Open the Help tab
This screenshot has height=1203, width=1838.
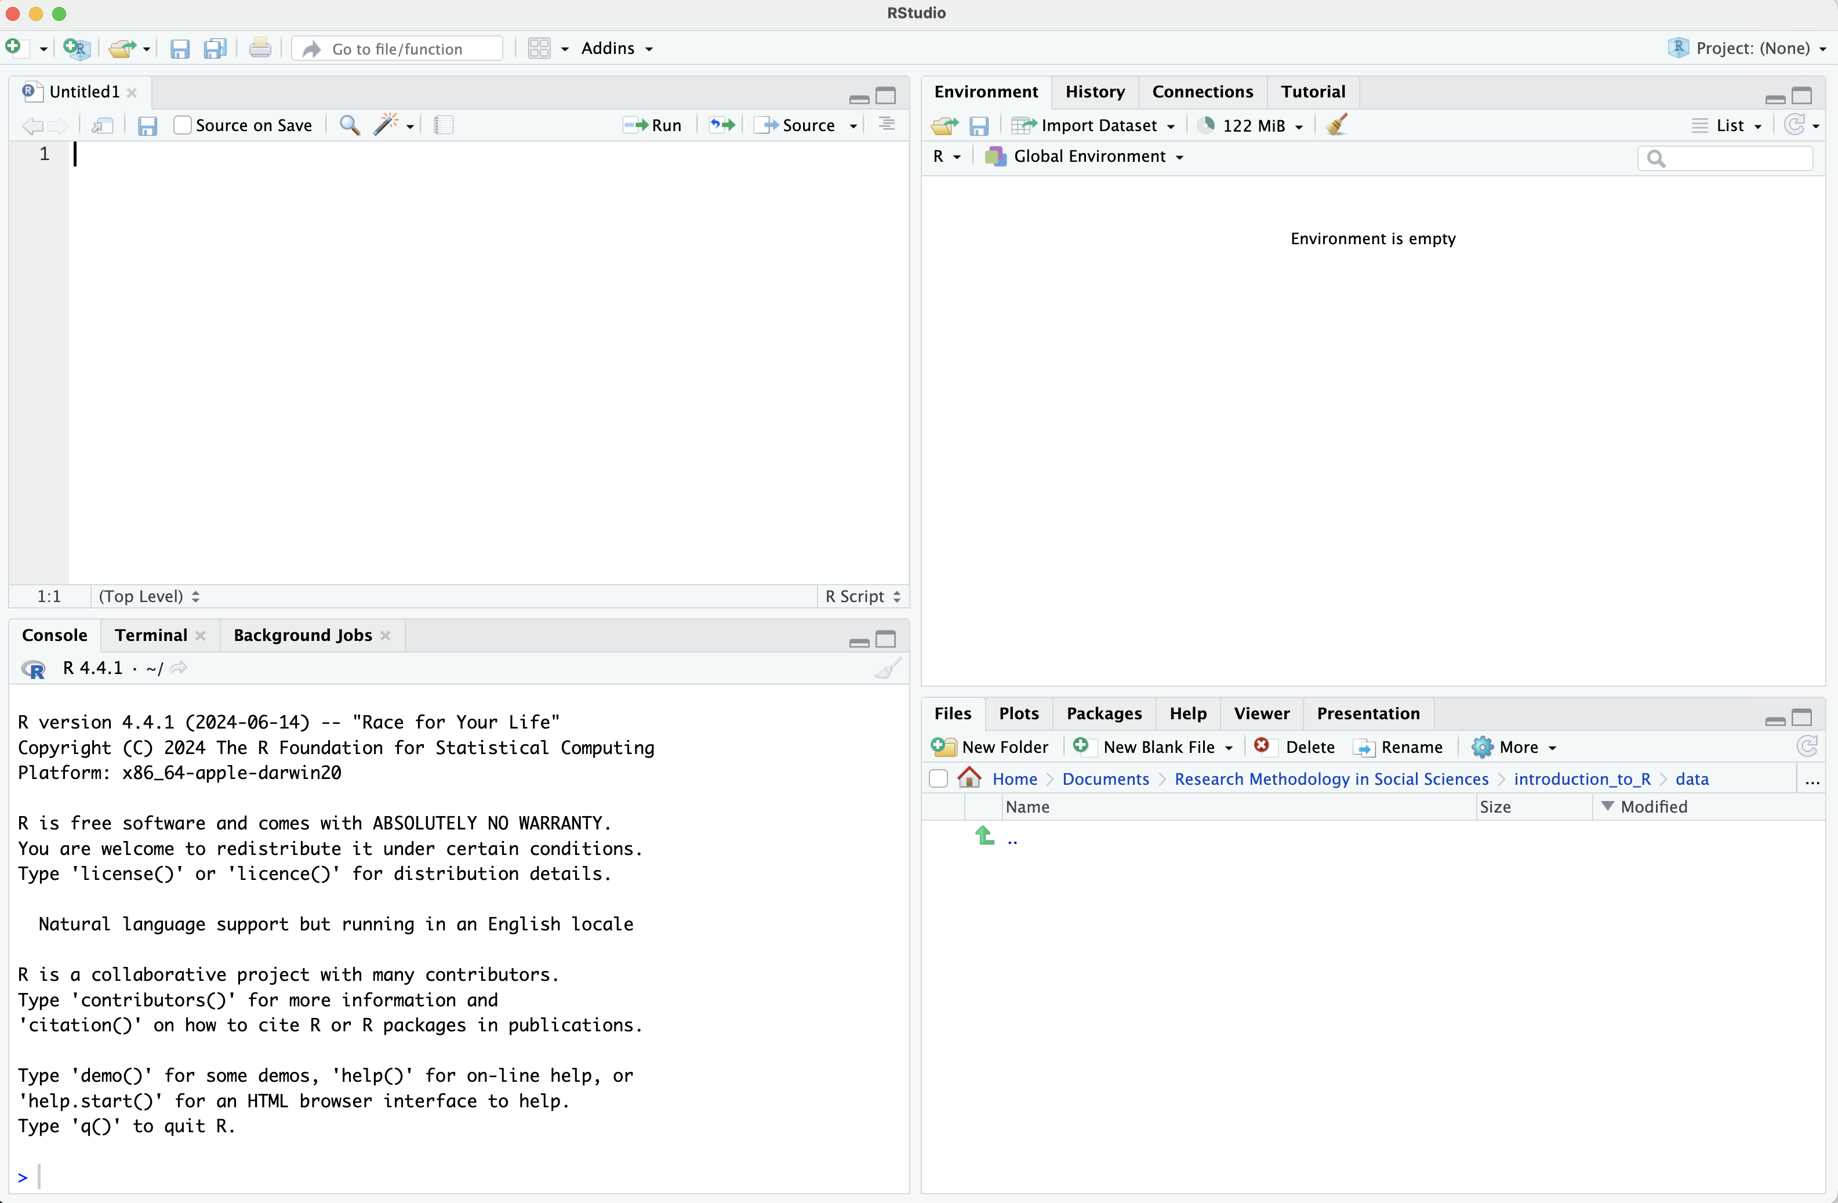coord(1188,713)
